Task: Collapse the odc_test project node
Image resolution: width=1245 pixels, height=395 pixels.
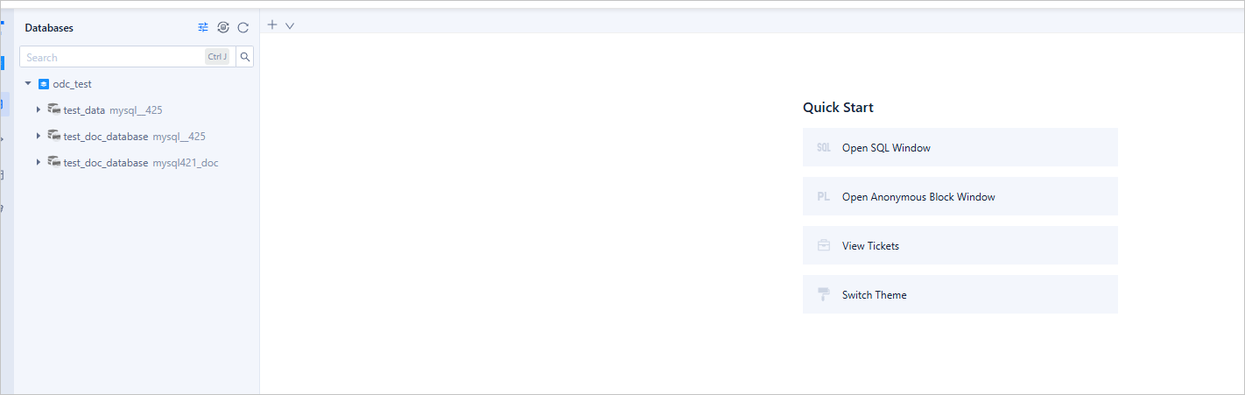Action: (28, 84)
